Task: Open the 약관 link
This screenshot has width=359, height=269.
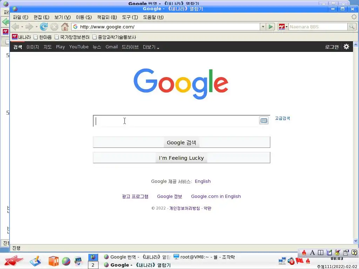Action: pyautogui.click(x=208, y=208)
